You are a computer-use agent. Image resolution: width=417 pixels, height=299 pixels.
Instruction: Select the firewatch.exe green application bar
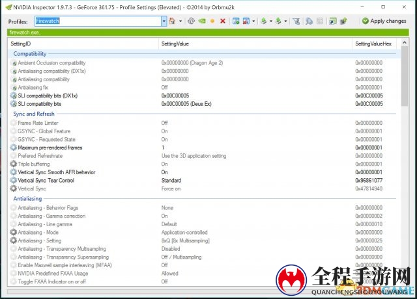(208, 32)
